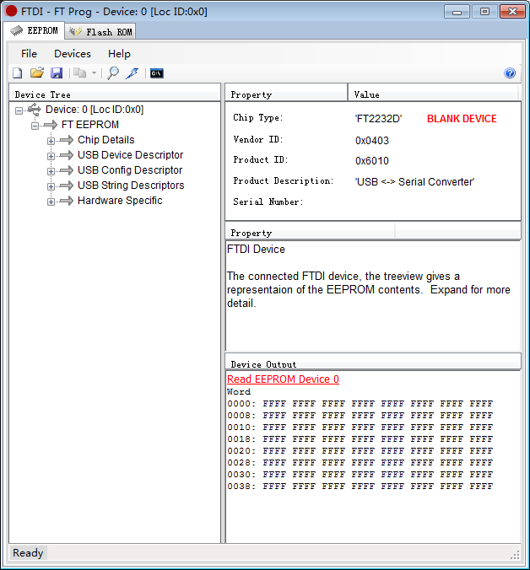
Task: Click the 'USB <-> Serial Converter' description value
Action: (414, 182)
